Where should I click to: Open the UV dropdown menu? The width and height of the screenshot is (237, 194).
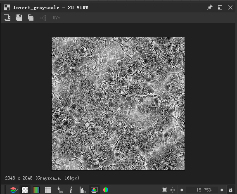57,18
